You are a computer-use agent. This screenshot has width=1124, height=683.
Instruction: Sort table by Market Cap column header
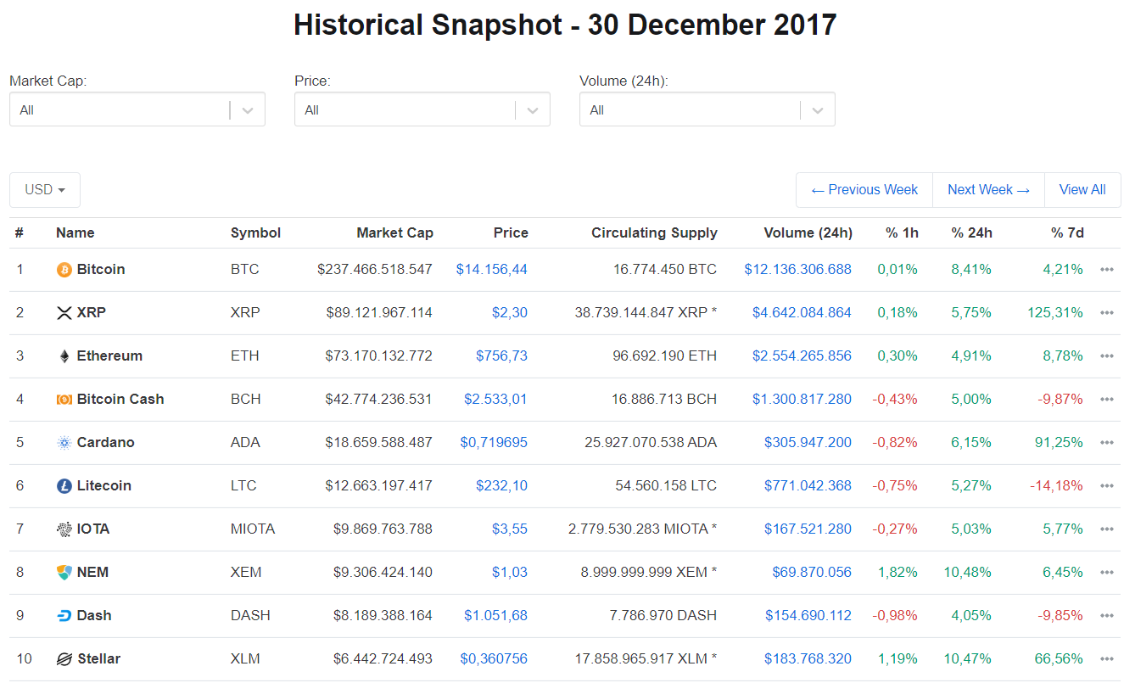point(394,232)
